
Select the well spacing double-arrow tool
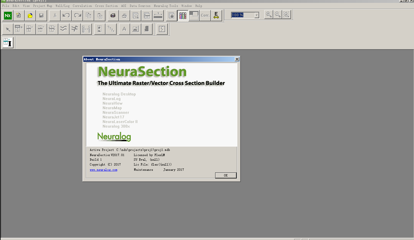pyautogui.click(x=86, y=29)
